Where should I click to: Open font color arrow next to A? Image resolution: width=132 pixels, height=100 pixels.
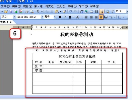(81, 17)
